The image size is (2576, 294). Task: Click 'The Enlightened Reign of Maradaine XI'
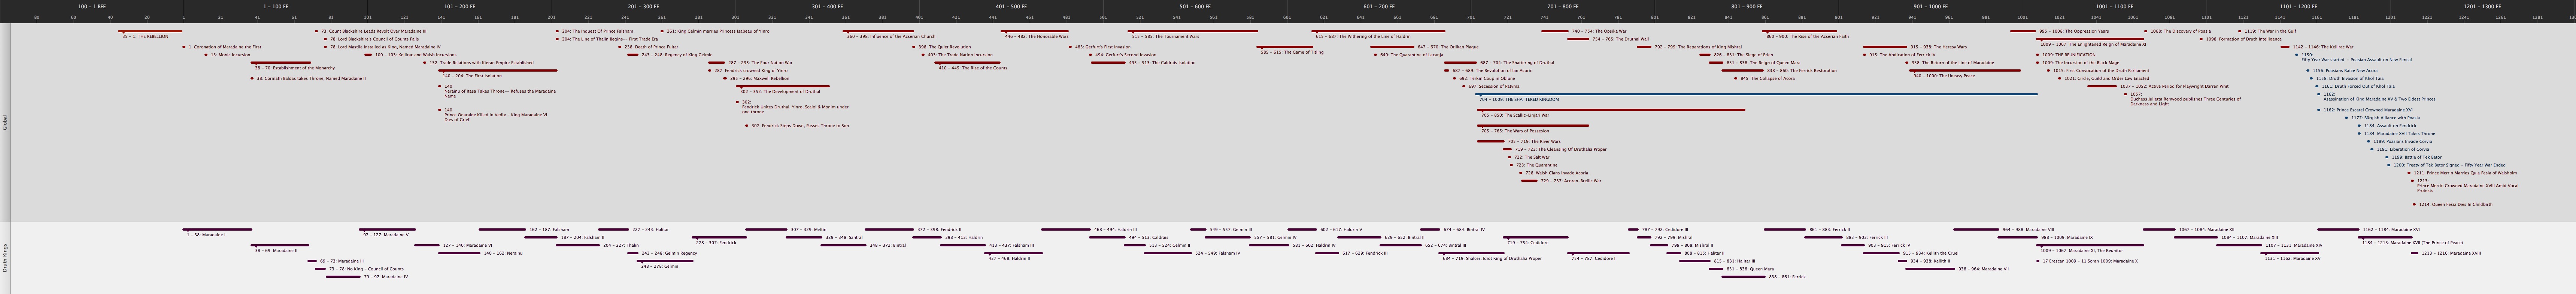pos(2093,44)
